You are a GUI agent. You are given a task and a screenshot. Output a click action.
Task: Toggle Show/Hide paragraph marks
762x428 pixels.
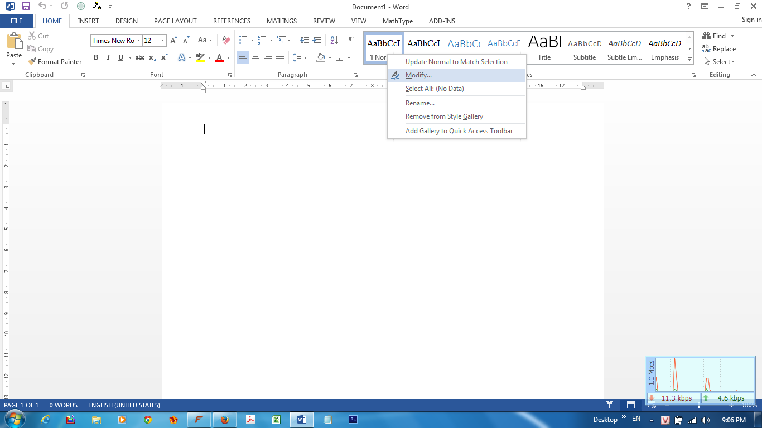coord(351,40)
